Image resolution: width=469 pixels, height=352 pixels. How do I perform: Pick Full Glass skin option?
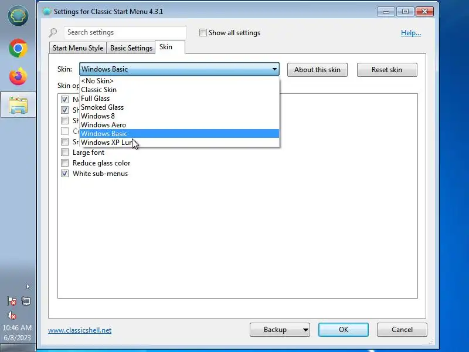[x=179, y=99]
